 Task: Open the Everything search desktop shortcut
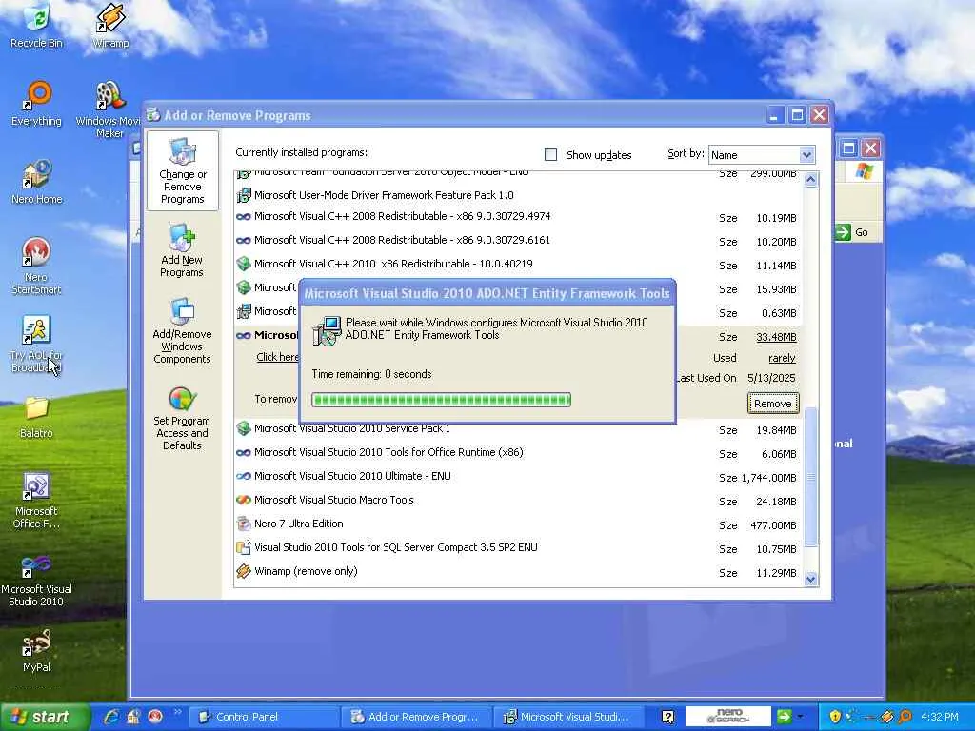coord(37,103)
